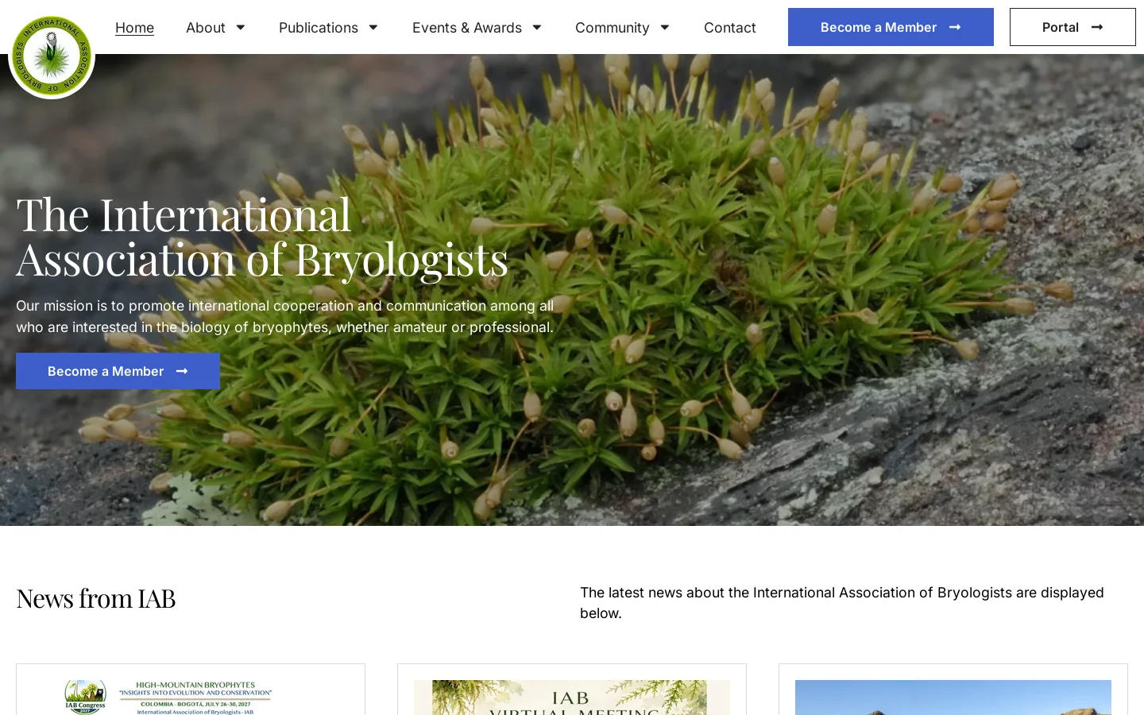Open the About menu

[206, 27]
